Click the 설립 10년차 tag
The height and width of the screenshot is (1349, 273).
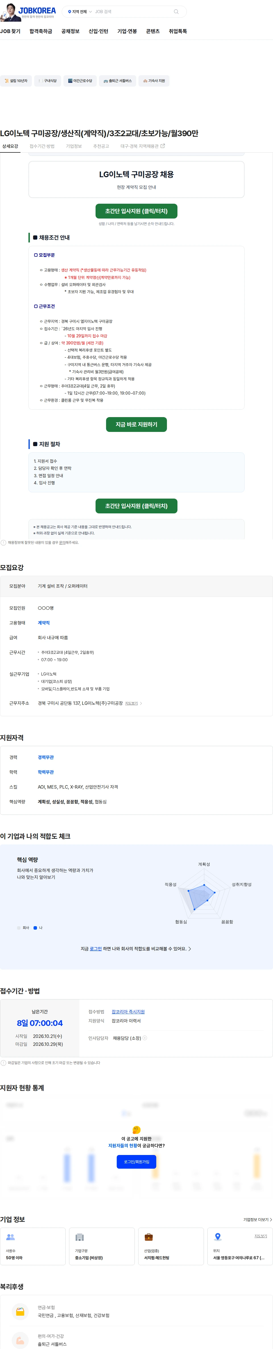pos(16,81)
